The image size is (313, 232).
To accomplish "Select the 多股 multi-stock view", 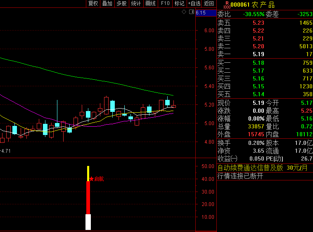I will (x=121, y=3).
